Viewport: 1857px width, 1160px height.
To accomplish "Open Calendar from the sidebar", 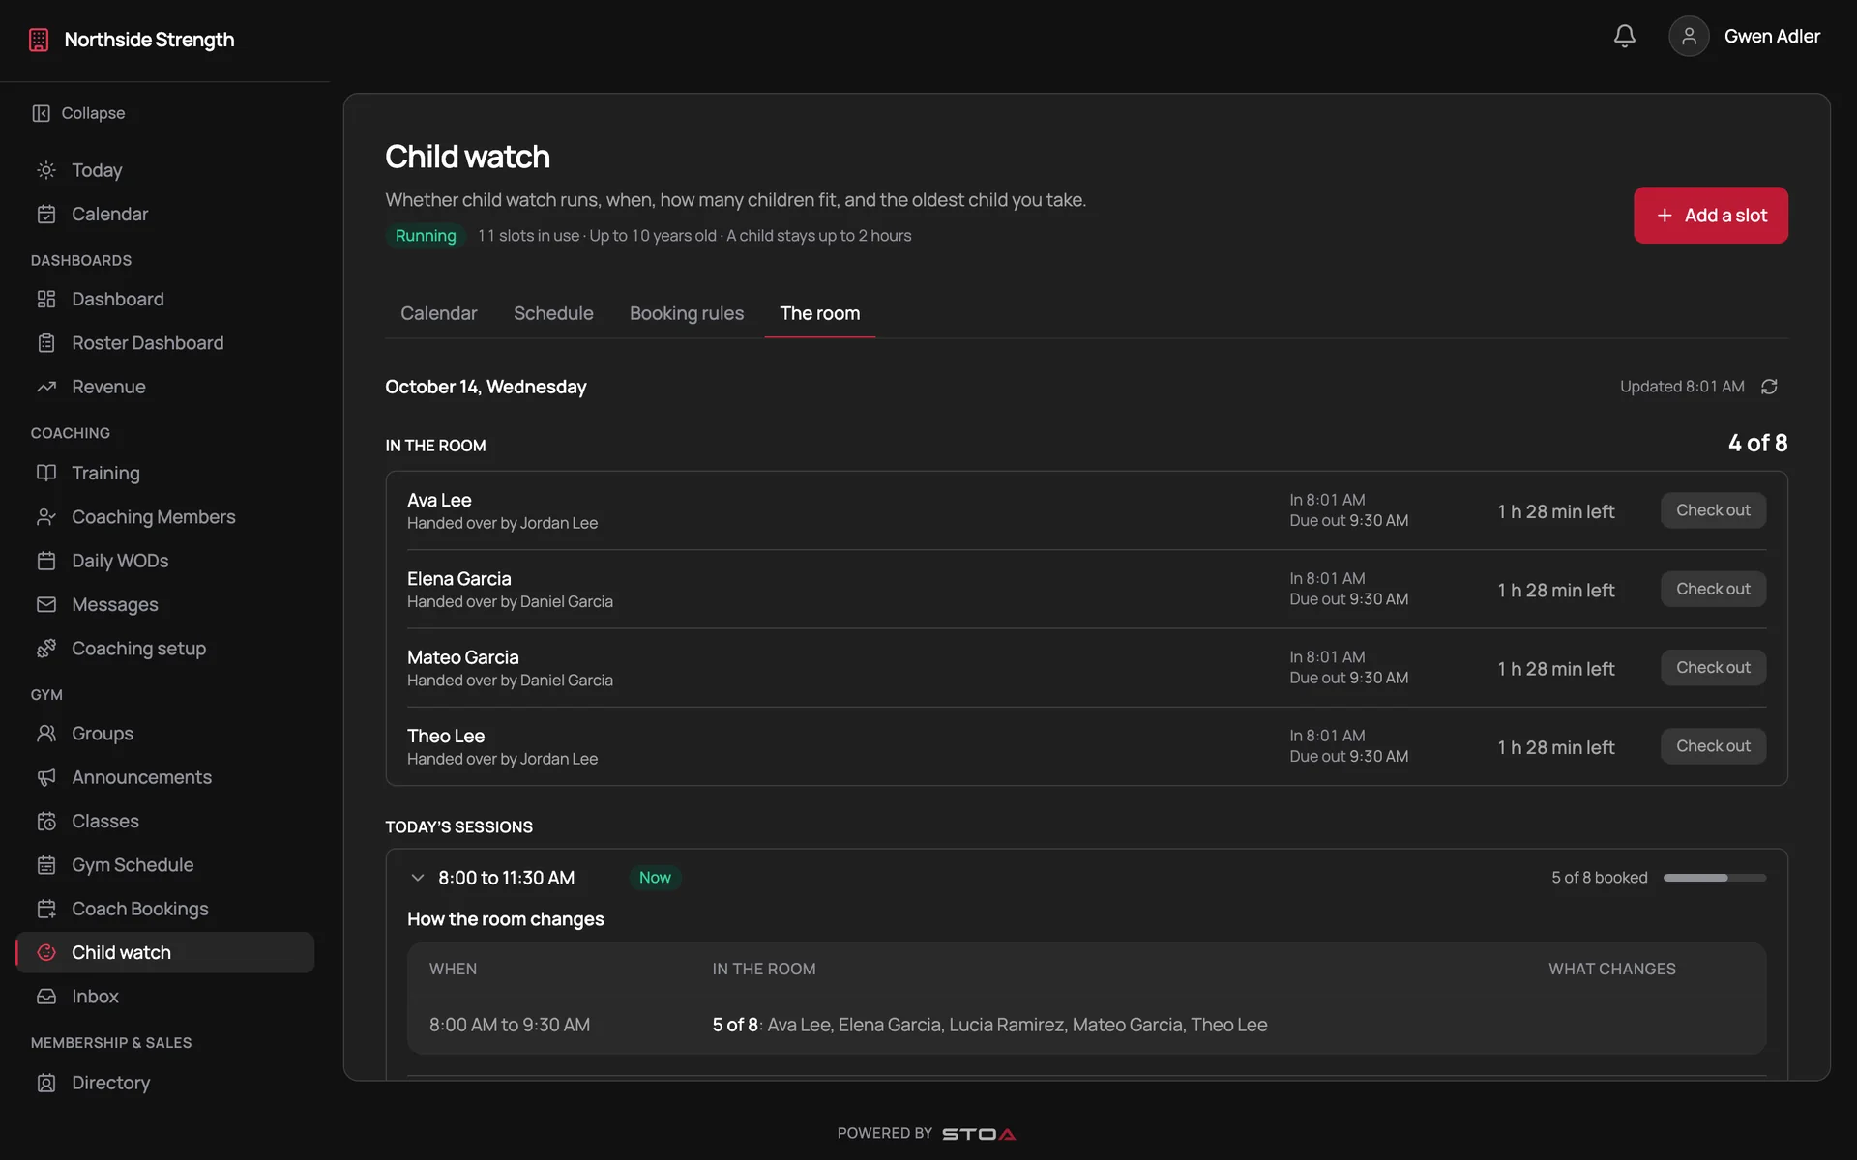I will click(109, 214).
